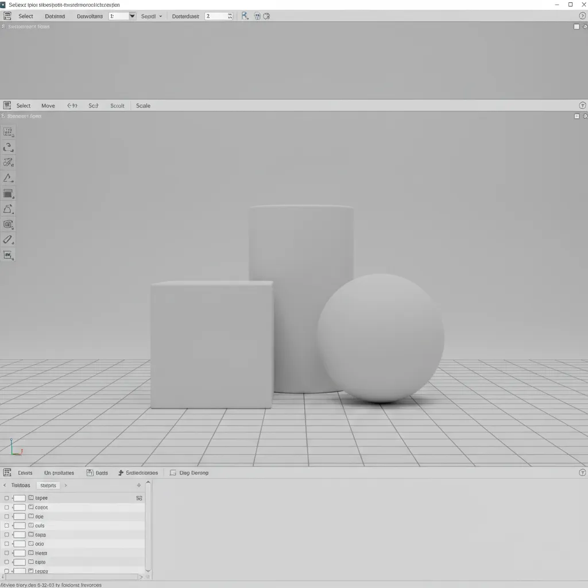Check the box for the tipte row
This screenshot has width=588, height=588.
(6, 562)
